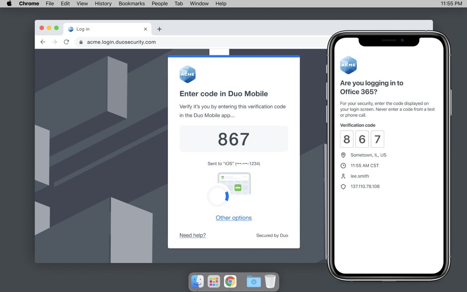
Task: Open Chrome from the dock
Action: (x=230, y=281)
